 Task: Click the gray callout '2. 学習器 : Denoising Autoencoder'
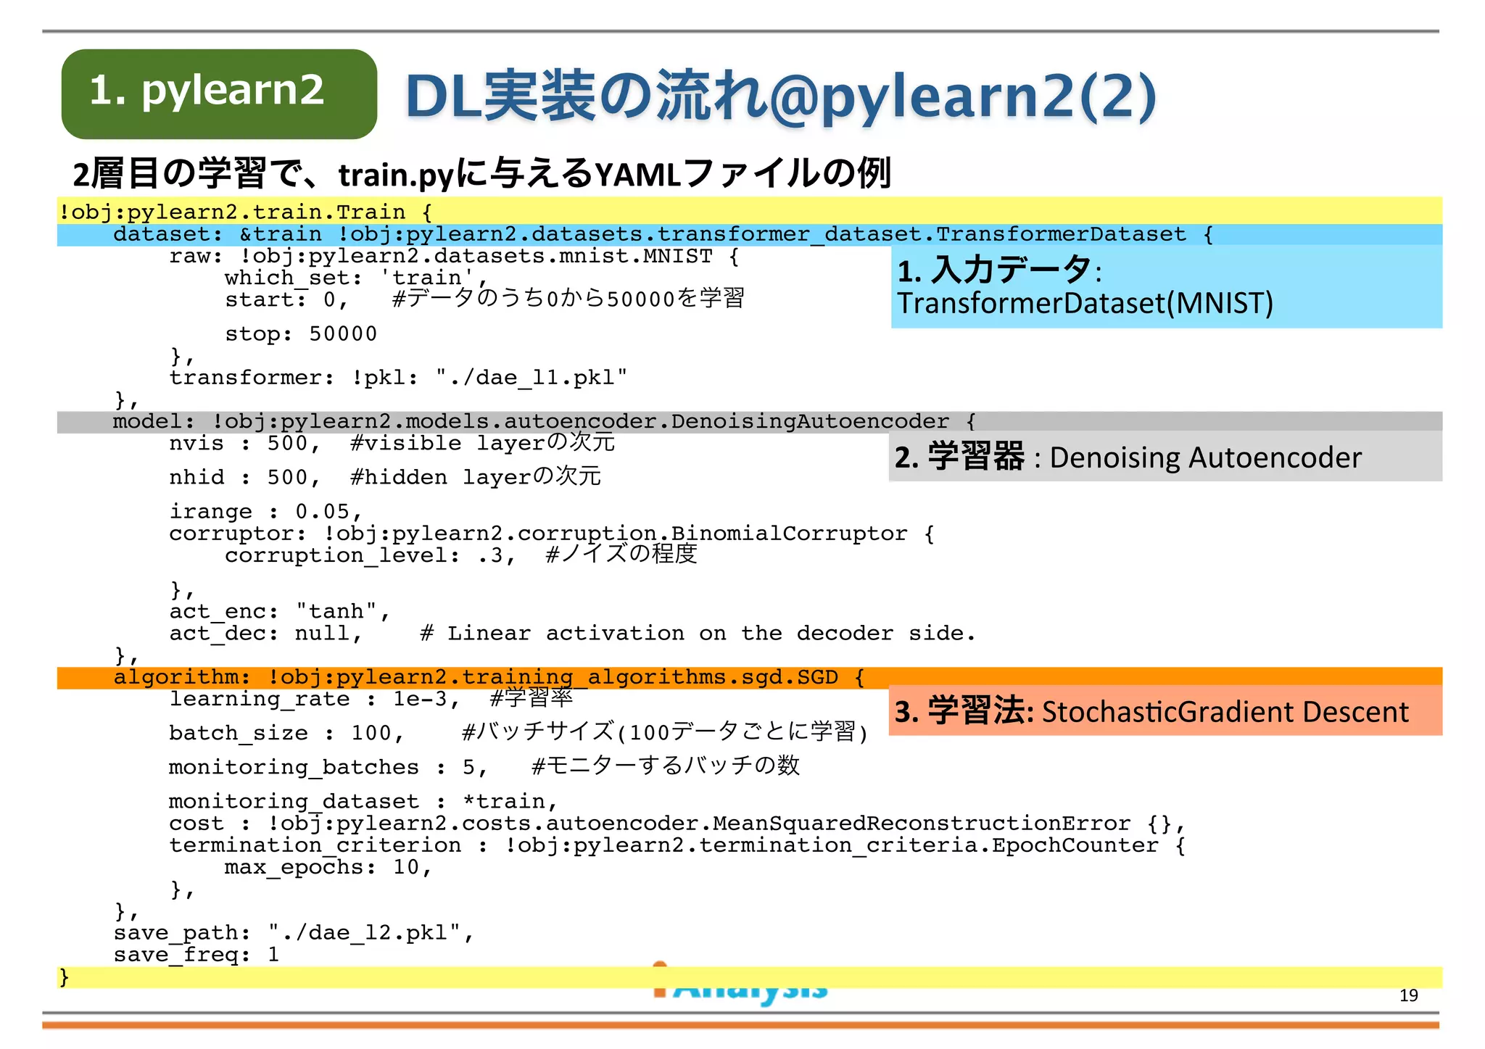coord(1165,457)
